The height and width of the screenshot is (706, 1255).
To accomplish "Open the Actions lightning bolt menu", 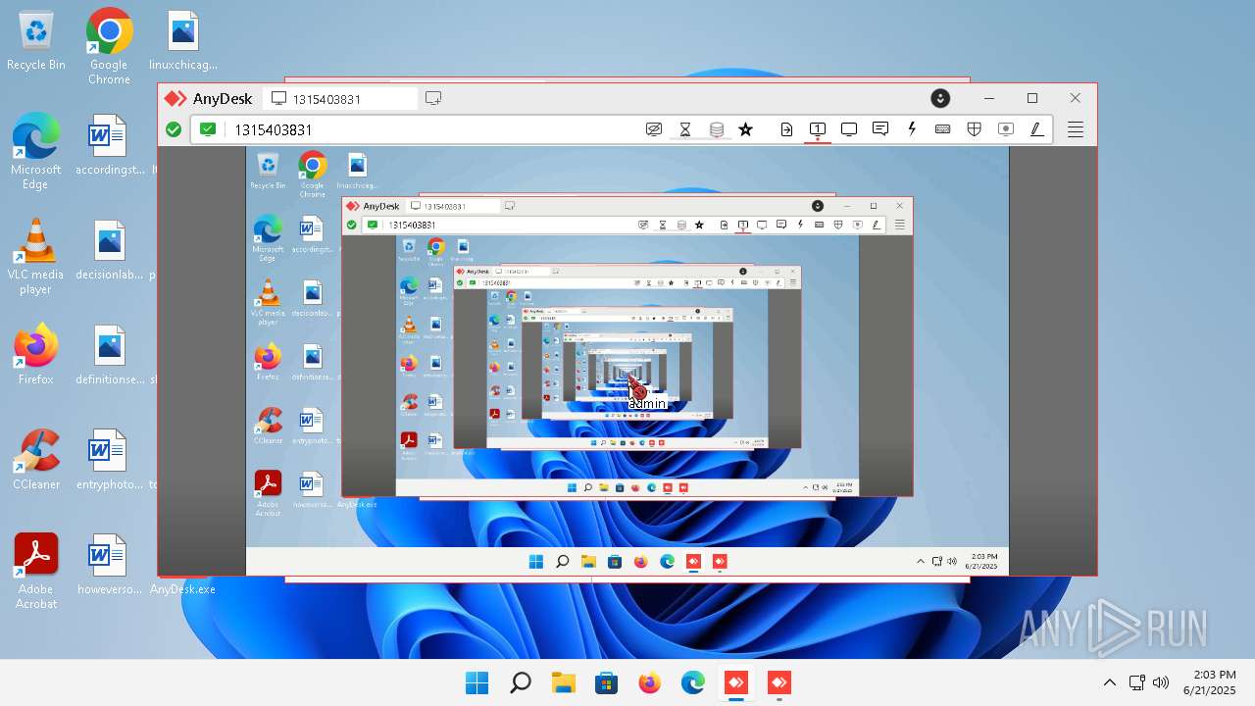I will coord(912,129).
